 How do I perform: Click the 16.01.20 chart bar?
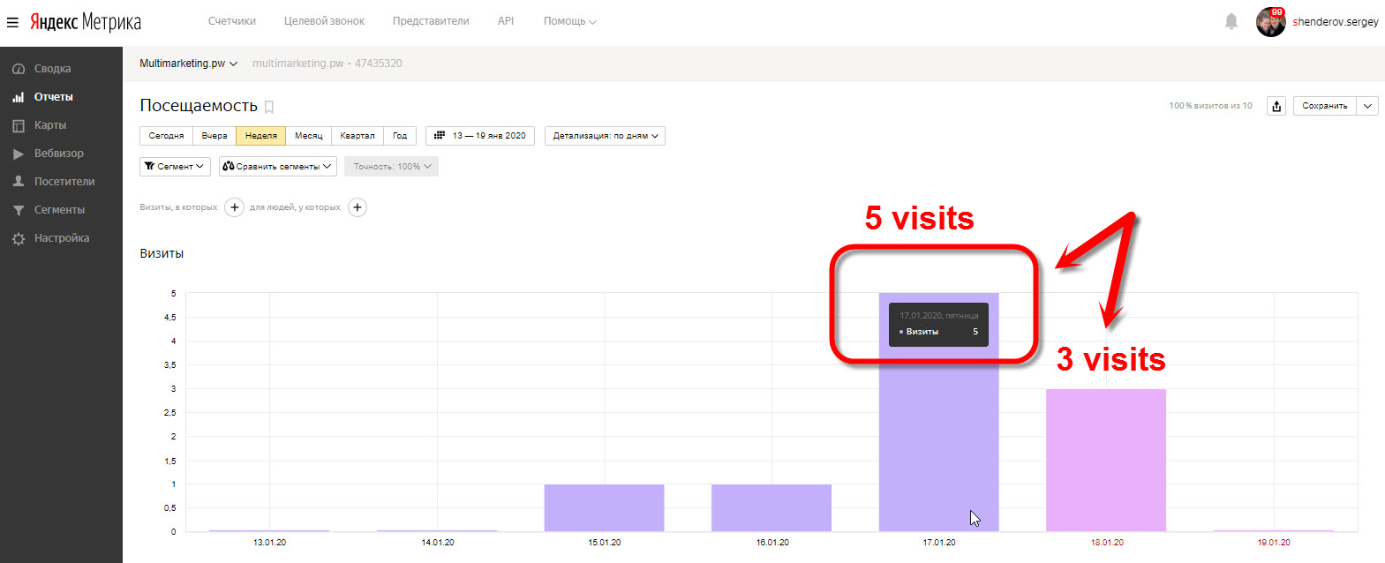click(x=772, y=507)
